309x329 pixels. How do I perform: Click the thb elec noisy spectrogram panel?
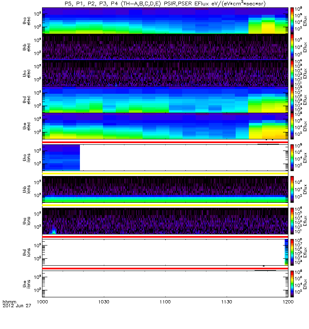(165, 47)
